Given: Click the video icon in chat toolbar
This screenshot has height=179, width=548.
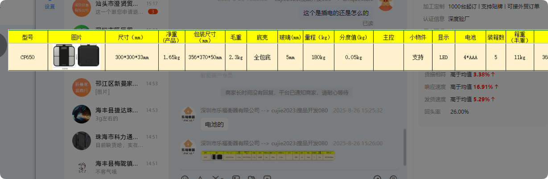Looking at the screenshot, I should click(267, 178).
